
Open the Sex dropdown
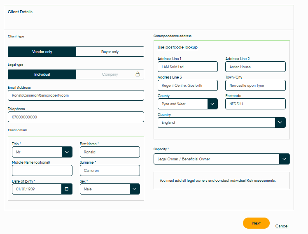(x=135, y=189)
